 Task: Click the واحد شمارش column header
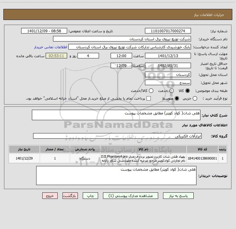pos(85,149)
